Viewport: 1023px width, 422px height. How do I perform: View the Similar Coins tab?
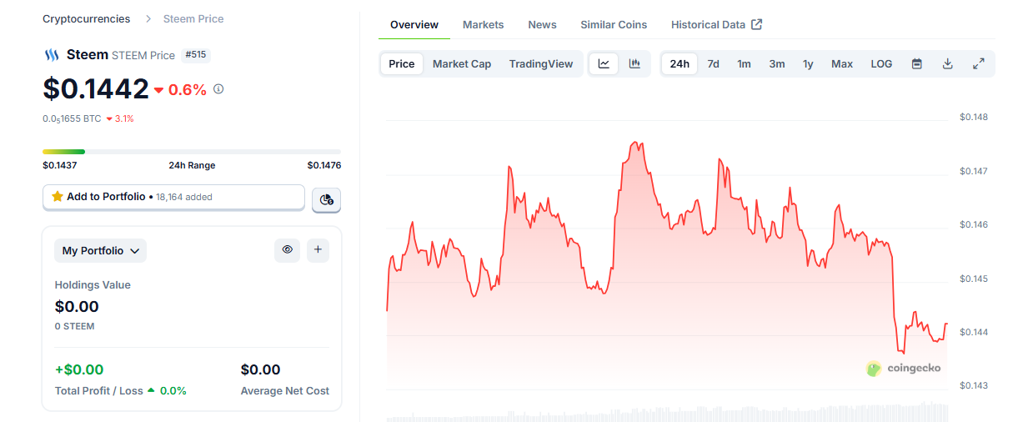coord(614,25)
